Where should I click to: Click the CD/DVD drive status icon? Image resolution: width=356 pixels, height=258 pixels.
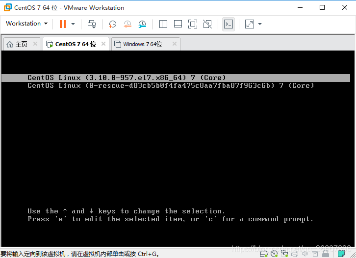tap(274, 254)
